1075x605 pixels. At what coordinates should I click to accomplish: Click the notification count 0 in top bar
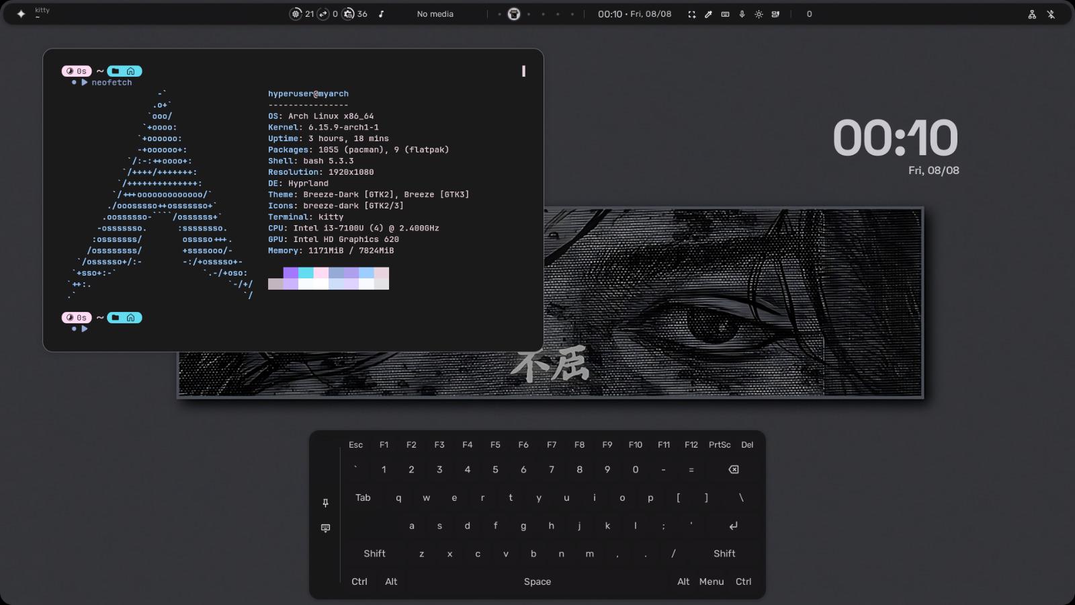[x=809, y=14]
